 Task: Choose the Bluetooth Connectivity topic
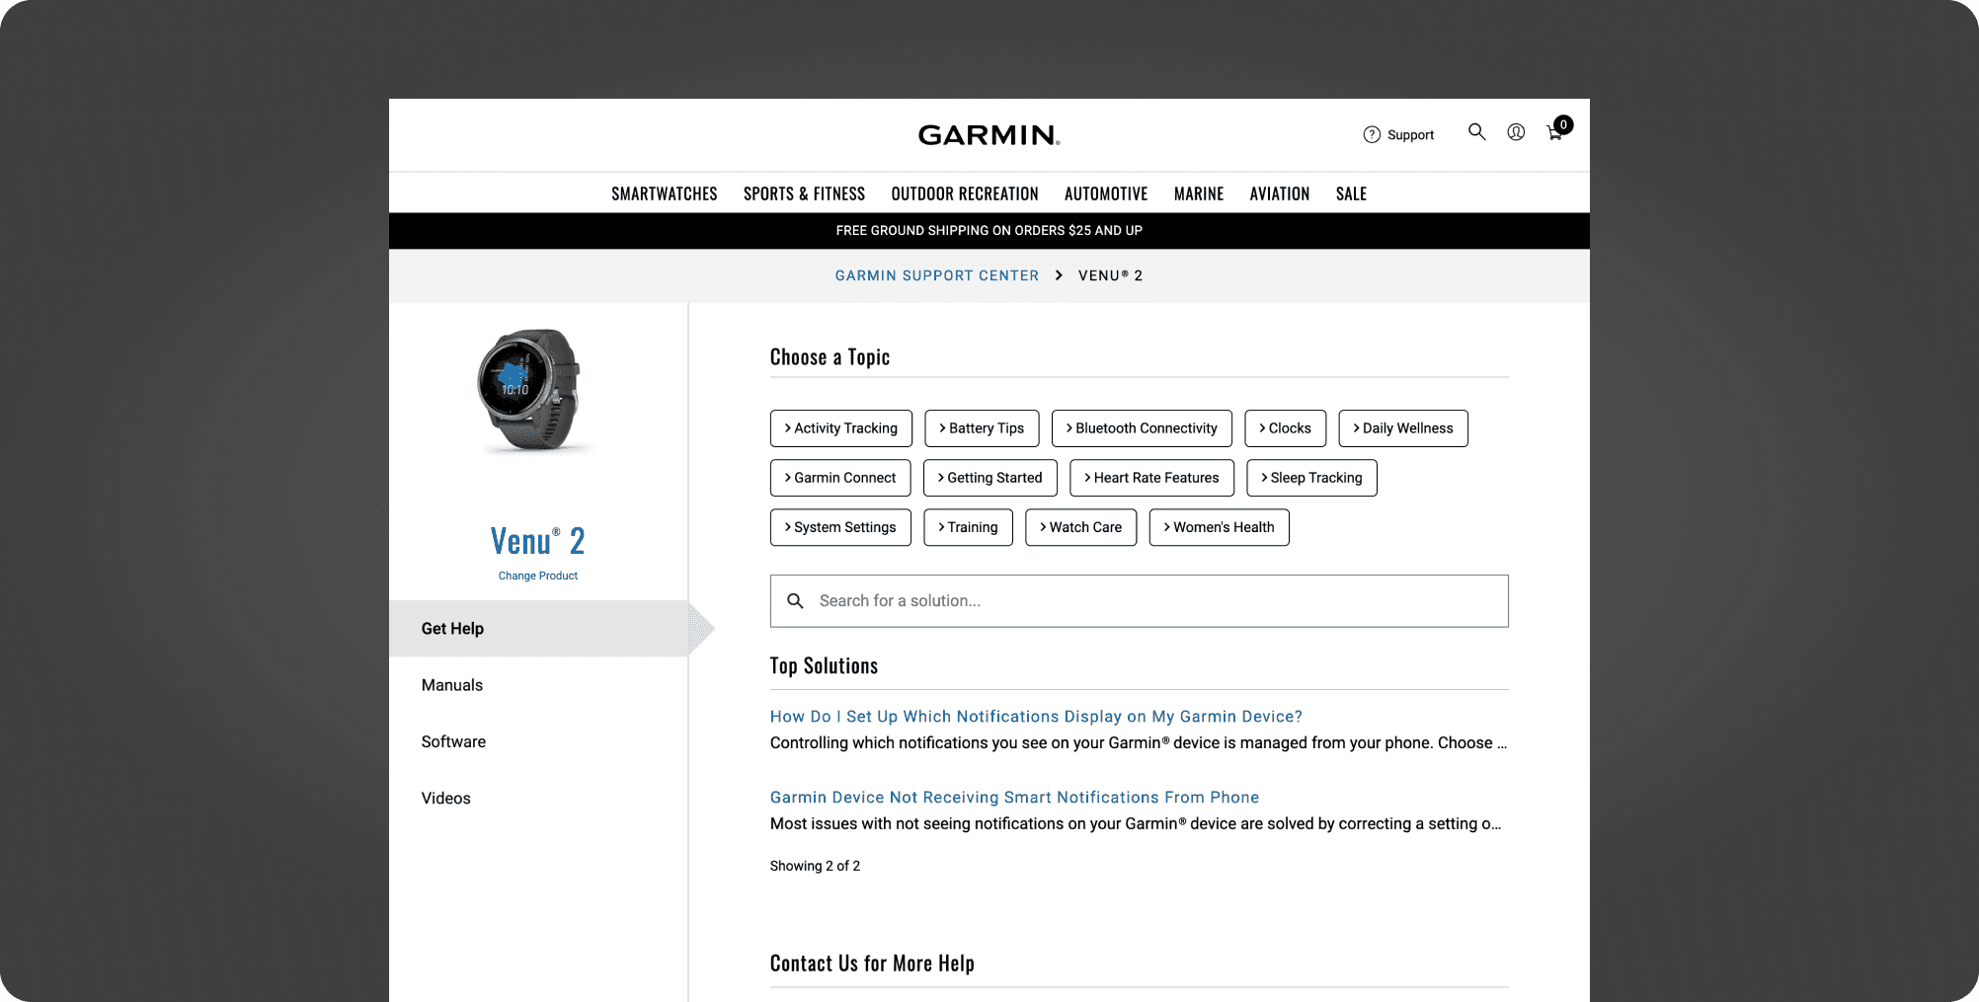point(1142,428)
